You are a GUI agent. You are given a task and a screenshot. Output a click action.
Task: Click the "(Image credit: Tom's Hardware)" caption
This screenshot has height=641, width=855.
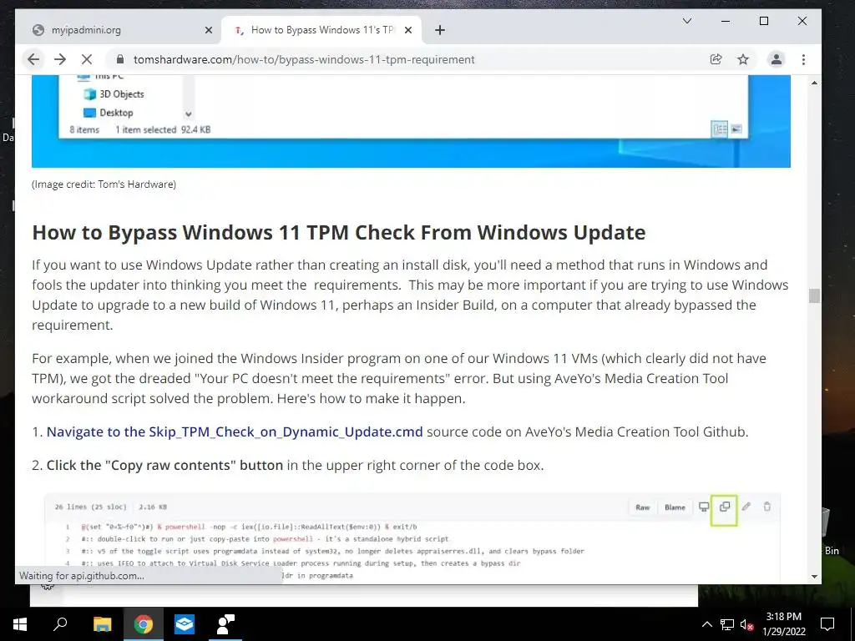104,184
